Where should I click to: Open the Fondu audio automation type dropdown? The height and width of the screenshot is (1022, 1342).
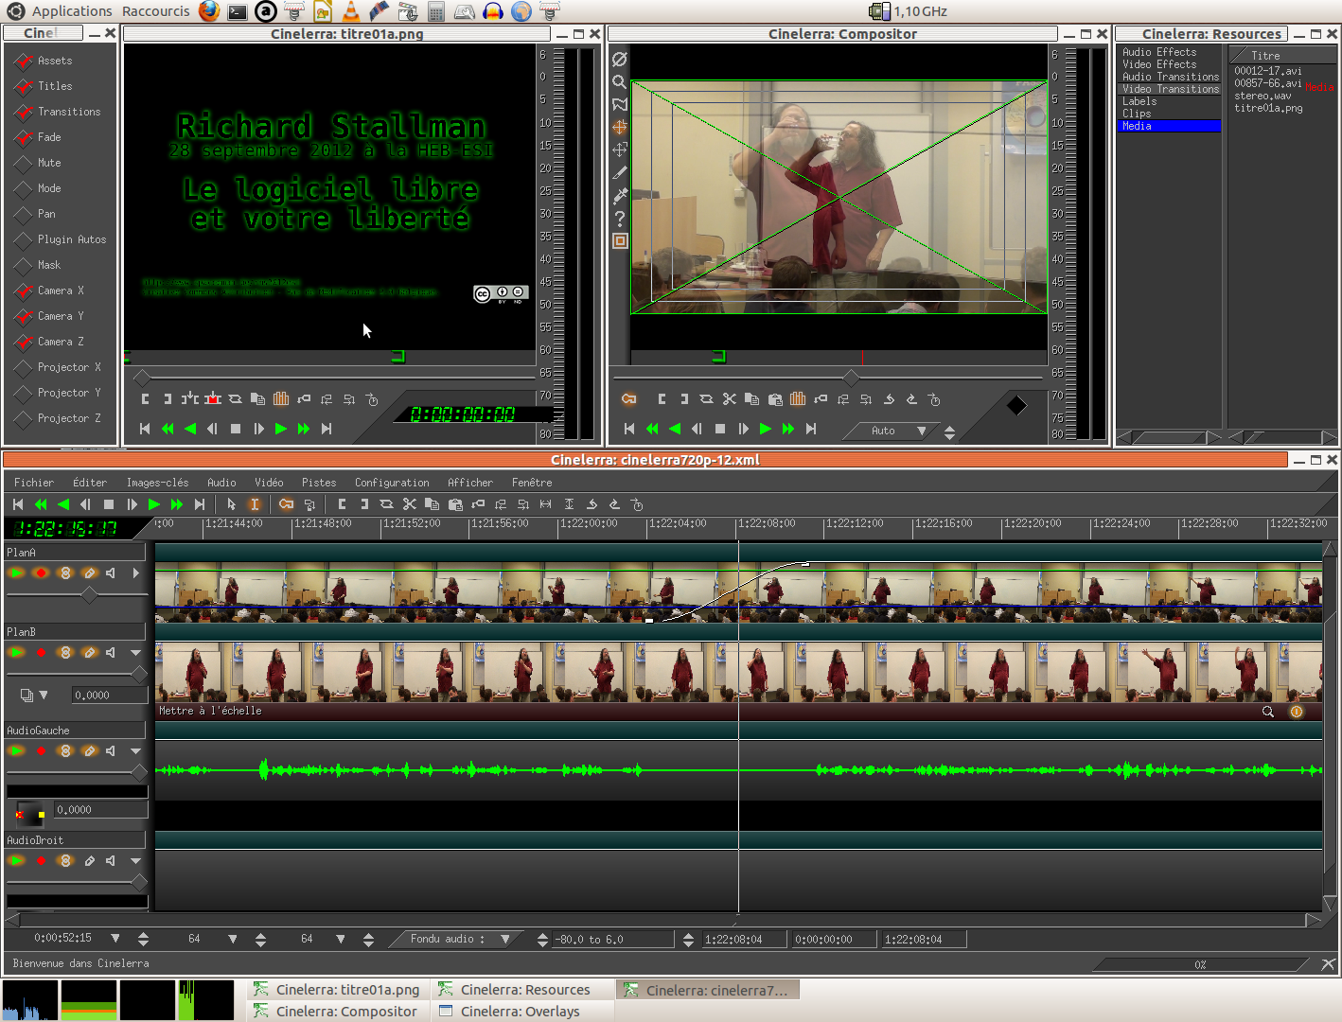[505, 939]
